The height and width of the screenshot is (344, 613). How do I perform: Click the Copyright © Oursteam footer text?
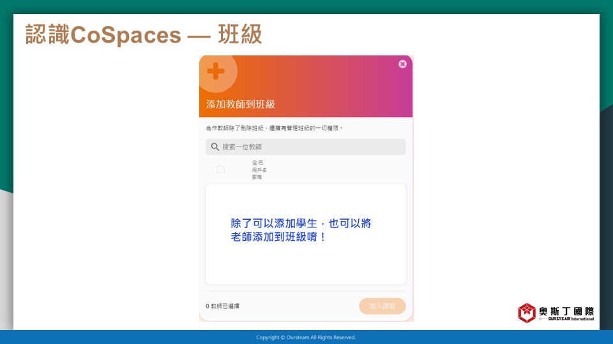[306, 338]
